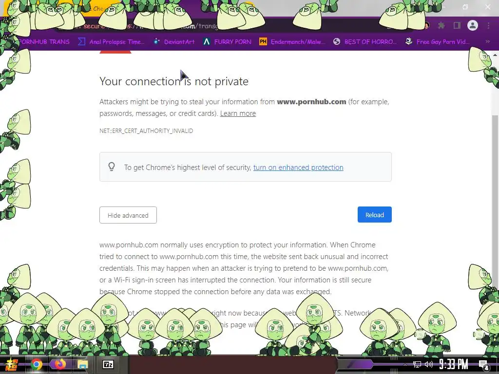Screen dimensions: 499x374
Task: Show hidden system tray icons
Action: tap(405, 364)
